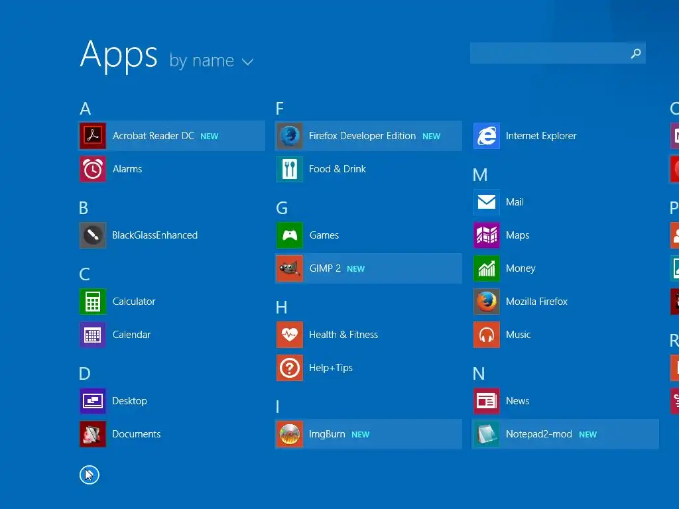Launch the ImgBurn icon
679x509 pixels.
pos(290,433)
